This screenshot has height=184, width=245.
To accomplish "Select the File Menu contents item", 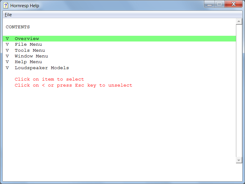I will [x=28, y=44].
